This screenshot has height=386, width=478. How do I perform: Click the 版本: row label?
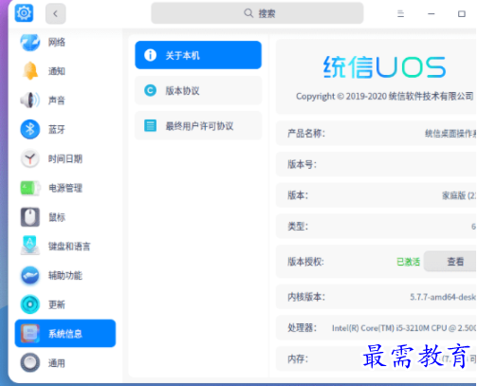click(x=298, y=195)
